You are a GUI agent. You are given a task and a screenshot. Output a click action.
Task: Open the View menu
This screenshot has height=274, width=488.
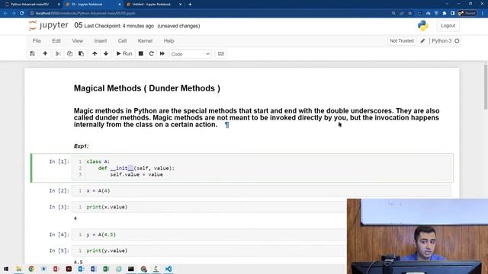coord(78,40)
